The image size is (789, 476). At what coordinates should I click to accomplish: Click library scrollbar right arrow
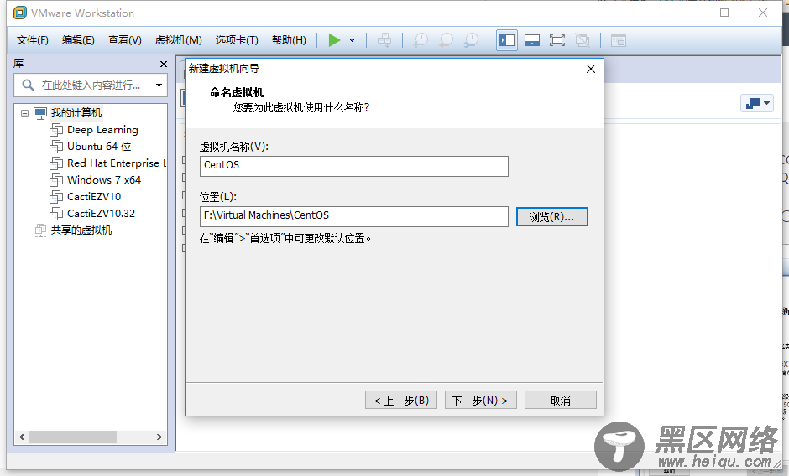[x=159, y=437]
